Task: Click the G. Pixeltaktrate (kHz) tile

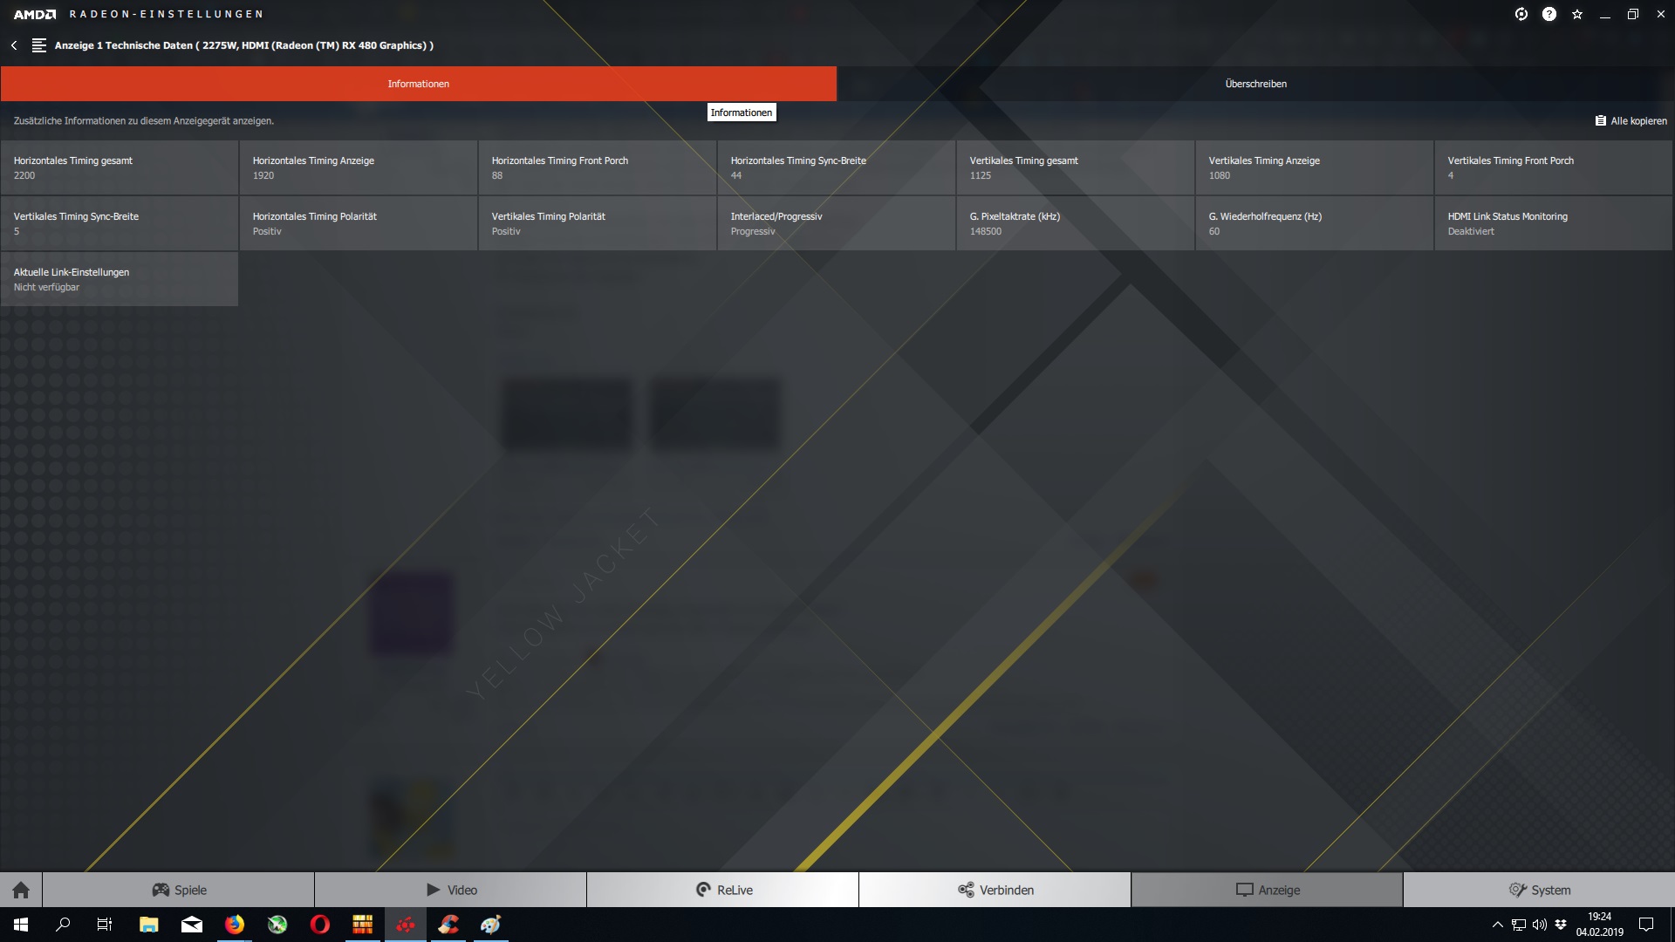Action: click(1075, 223)
